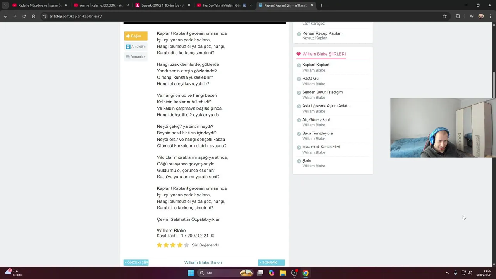Open Asla Uğraşma Aşkını Anlat poem
Screen dimensions: 496x279
click(x=327, y=106)
